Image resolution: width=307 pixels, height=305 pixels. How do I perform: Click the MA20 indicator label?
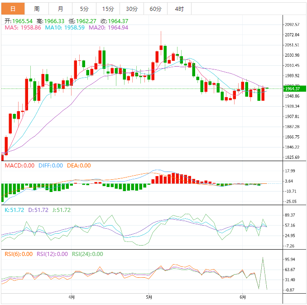pos(108,28)
